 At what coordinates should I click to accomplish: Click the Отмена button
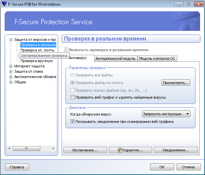tap(188, 167)
